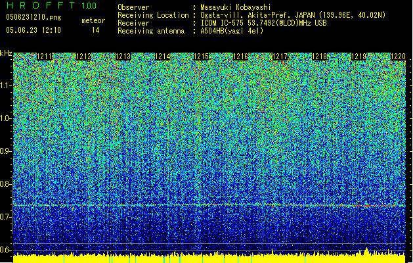Click the 1215 time marker
Viewport: 413px width, 263px height.
pyautogui.click(x=201, y=57)
